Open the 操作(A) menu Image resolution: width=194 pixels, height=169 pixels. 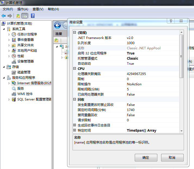[x=23, y=9]
